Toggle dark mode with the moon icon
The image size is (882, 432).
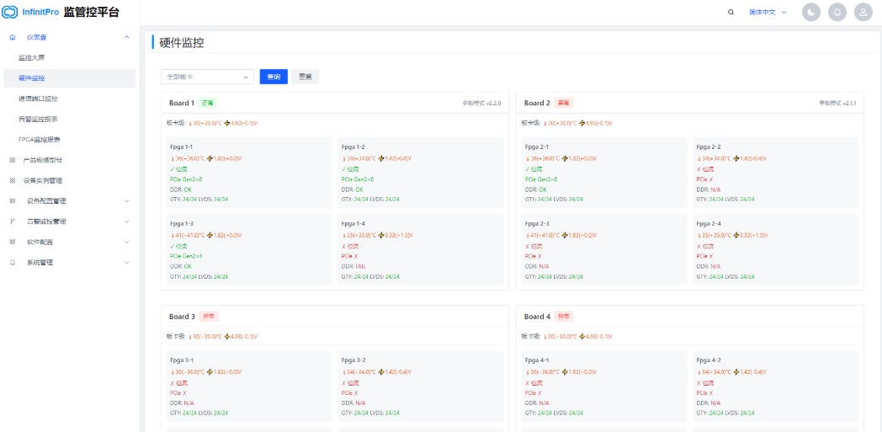tap(811, 13)
